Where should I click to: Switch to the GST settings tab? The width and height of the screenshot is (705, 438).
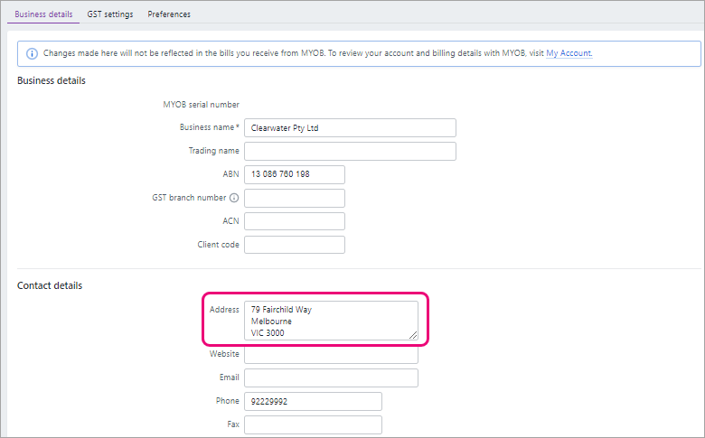(x=110, y=14)
